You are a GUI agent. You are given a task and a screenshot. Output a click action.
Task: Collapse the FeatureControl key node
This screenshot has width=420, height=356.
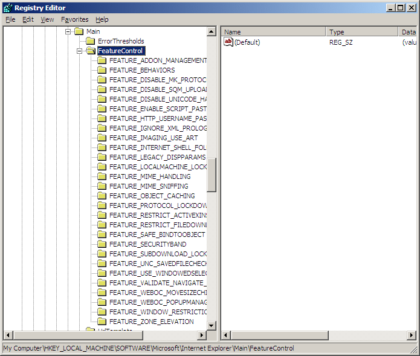(80, 51)
